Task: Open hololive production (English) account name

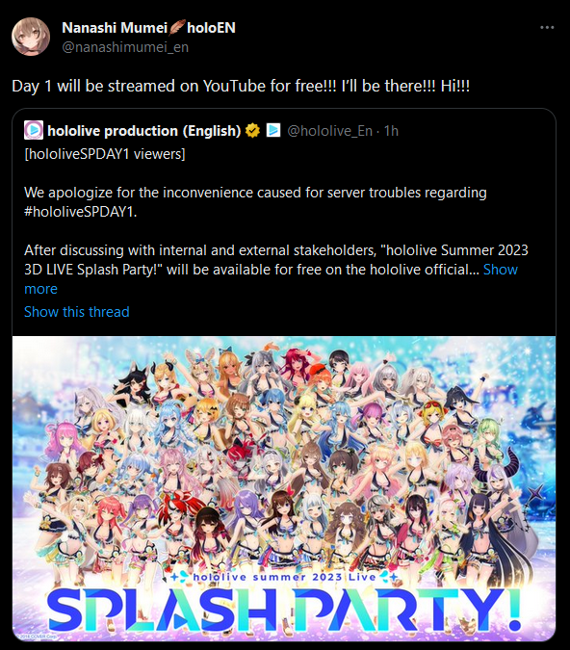Action: [x=143, y=131]
